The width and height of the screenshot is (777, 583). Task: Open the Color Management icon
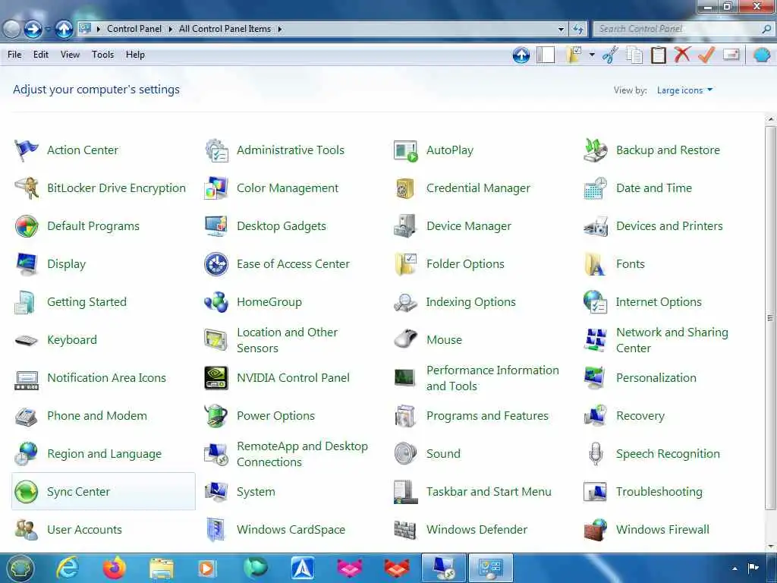coord(216,188)
